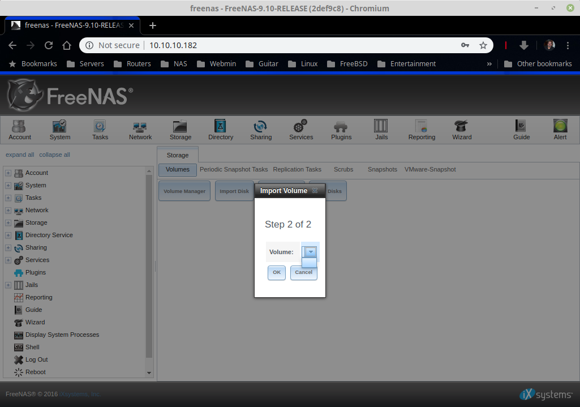Switch to the VMware-Snapshot tab

(x=430, y=169)
